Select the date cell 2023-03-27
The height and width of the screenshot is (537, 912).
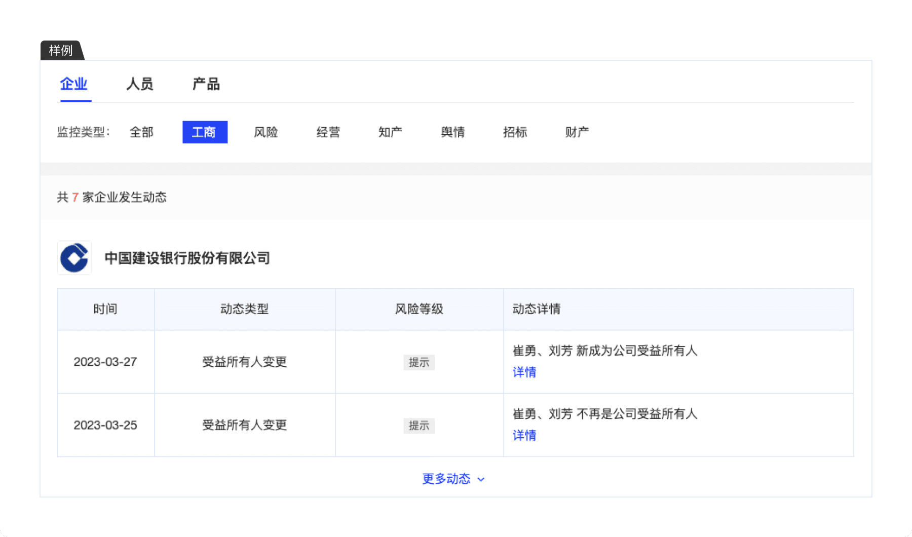click(105, 362)
